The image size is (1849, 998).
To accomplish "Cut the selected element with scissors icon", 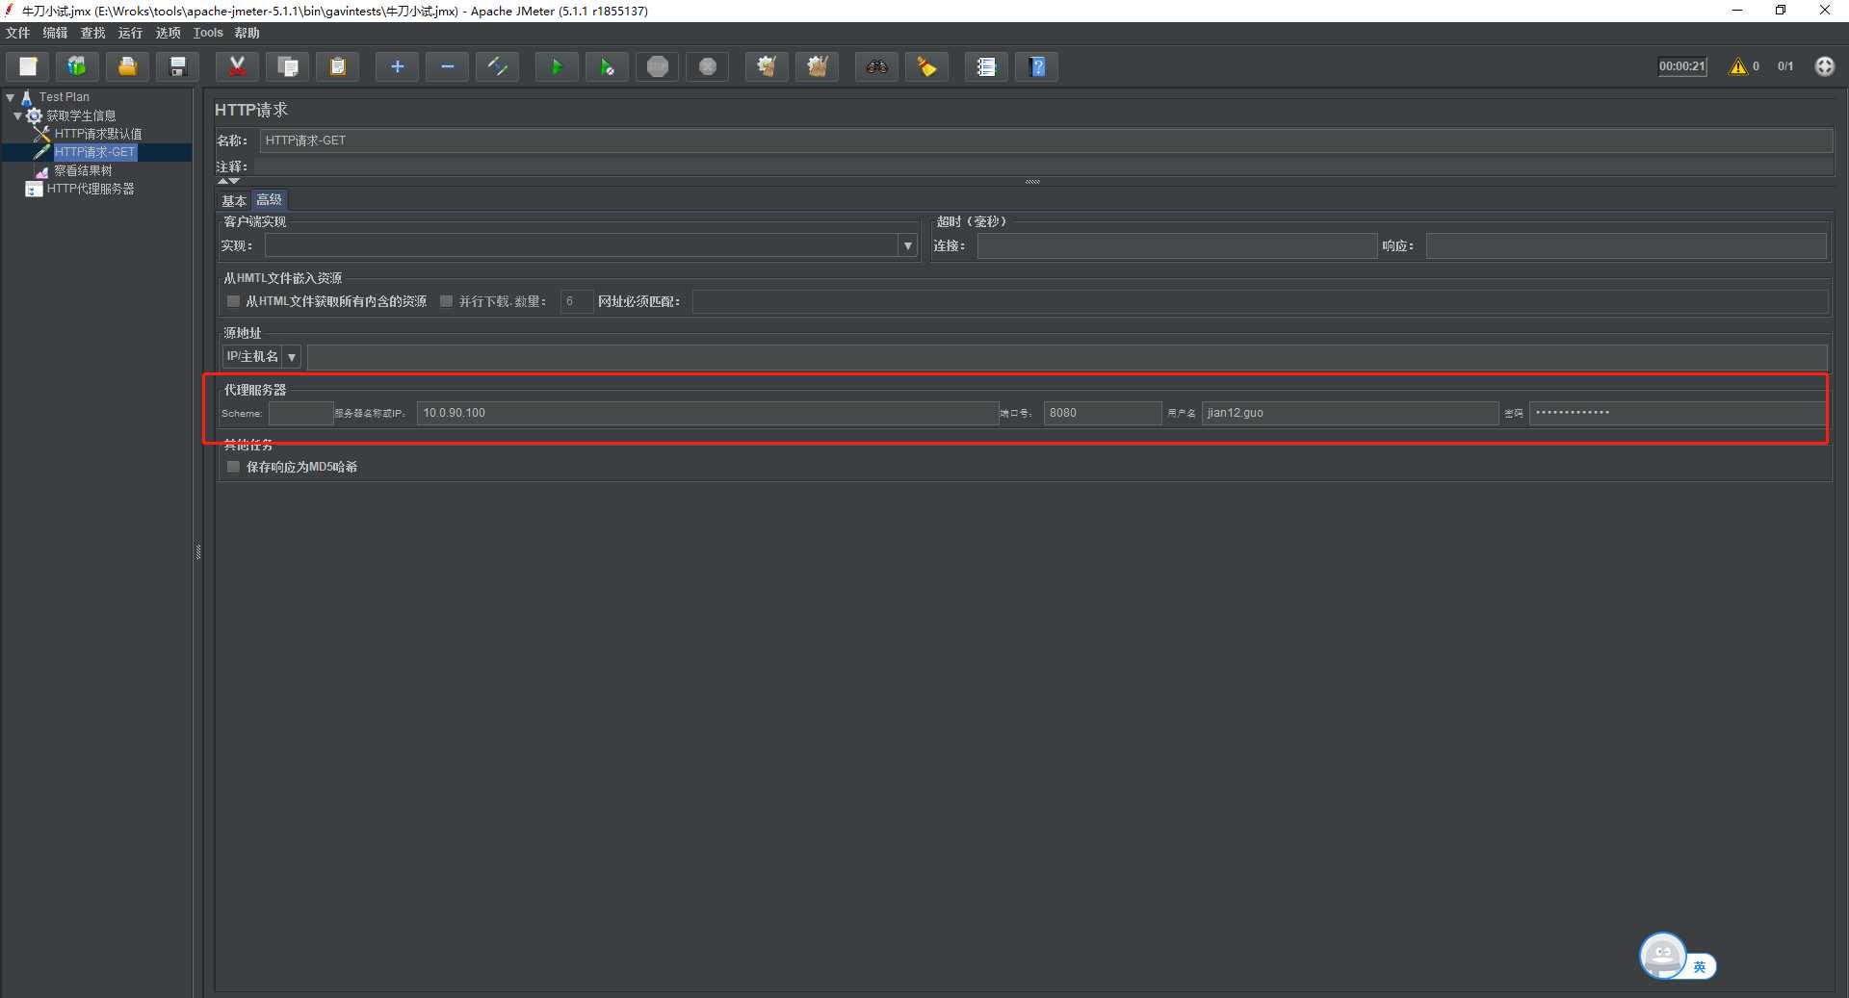I will [237, 66].
